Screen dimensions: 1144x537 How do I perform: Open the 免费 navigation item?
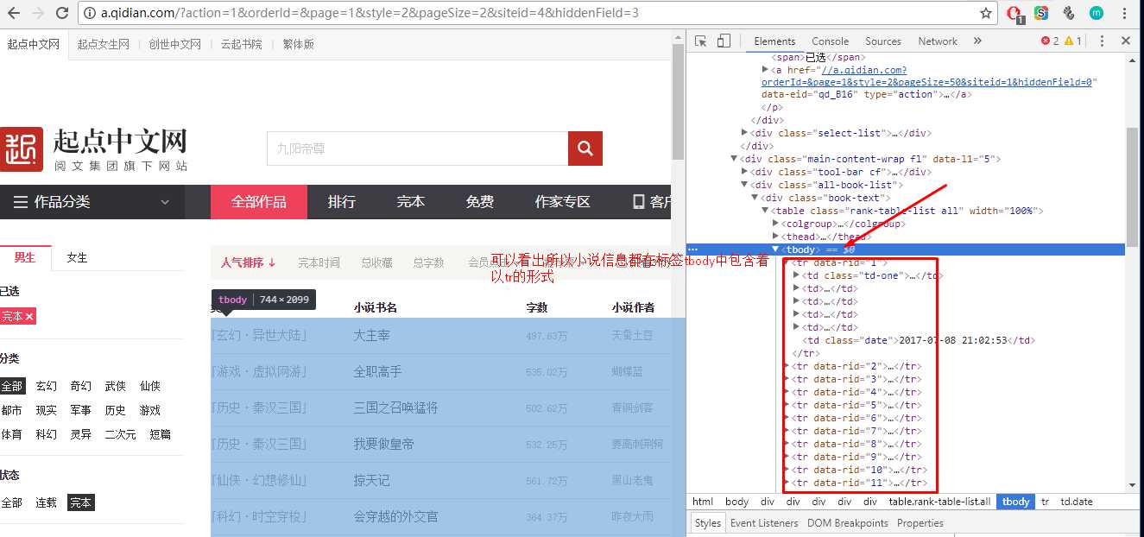click(480, 202)
